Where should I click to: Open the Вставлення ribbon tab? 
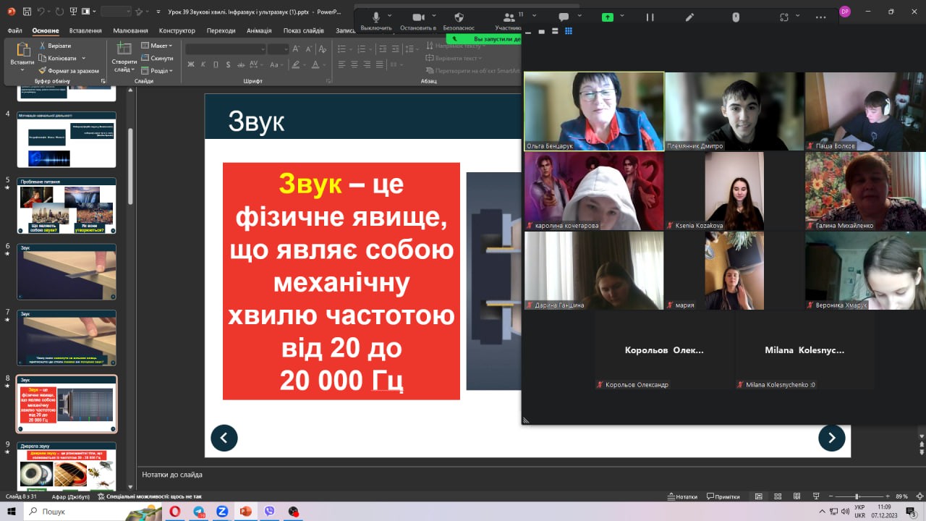[x=85, y=30]
